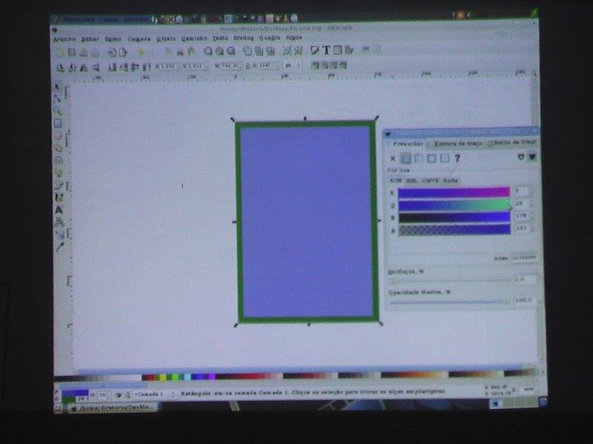
Task: Switch to the Pintura de traço tab
Action: click(x=460, y=143)
